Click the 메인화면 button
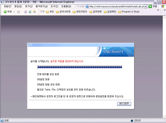This screenshot has width=166, height=123. pos(124,104)
